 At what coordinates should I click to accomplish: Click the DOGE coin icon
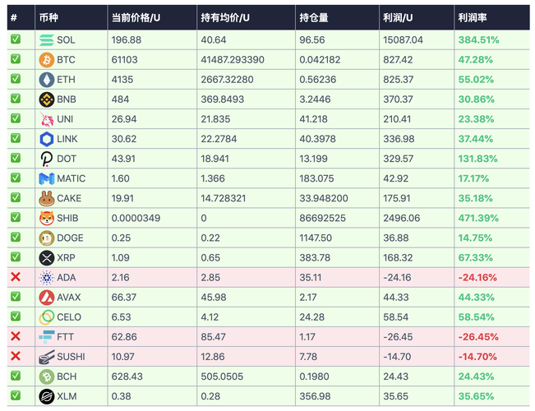tap(46, 238)
